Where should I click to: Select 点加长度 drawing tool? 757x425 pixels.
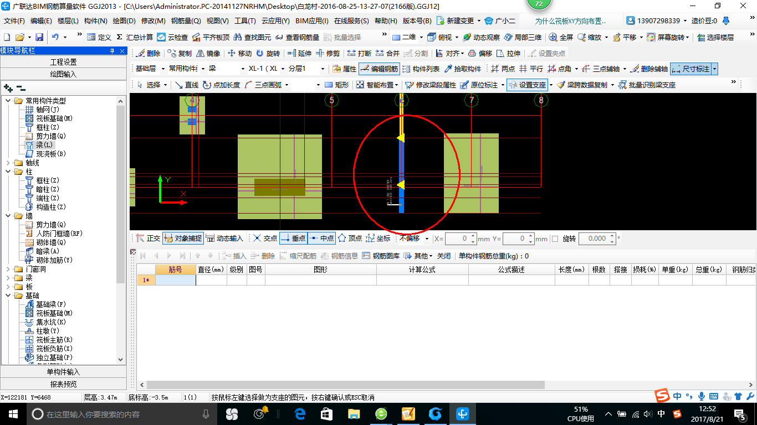221,85
